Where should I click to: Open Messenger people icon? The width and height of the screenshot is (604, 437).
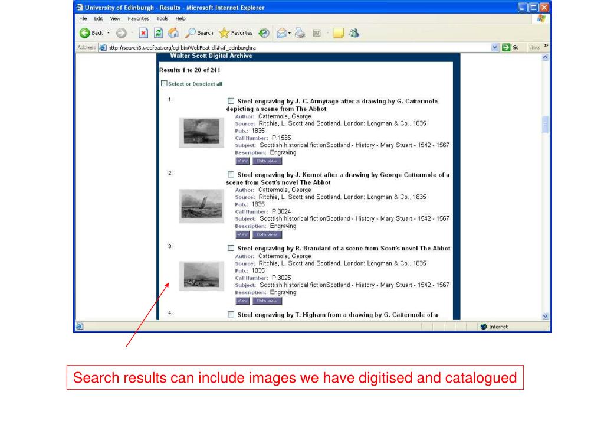(354, 33)
